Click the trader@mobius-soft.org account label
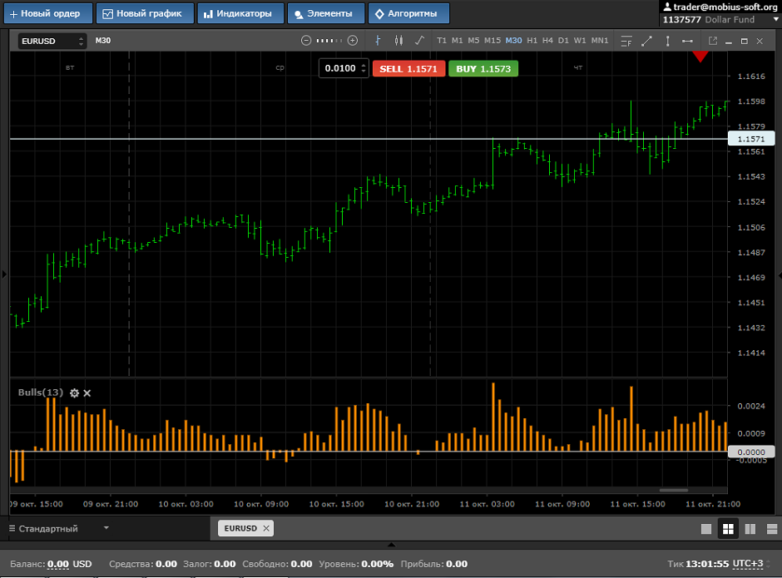782x578 pixels. tap(720, 7)
